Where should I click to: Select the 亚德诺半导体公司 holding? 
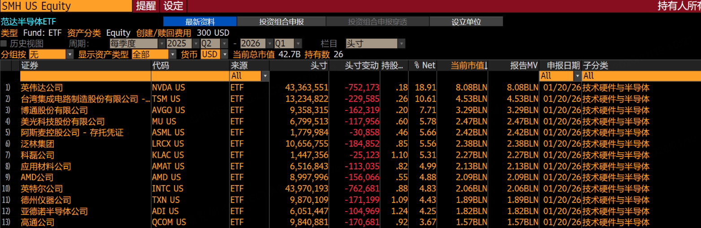pos(54,211)
